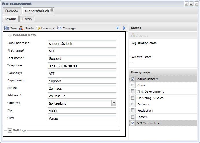This screenshot has height=143, width=200.
Task: Check the Partners group checkbox
Action: pyautogui.click(x=133, y=104)
